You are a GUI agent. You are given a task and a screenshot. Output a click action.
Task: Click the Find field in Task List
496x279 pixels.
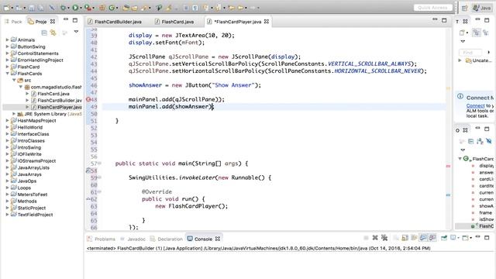coord(470,52)
